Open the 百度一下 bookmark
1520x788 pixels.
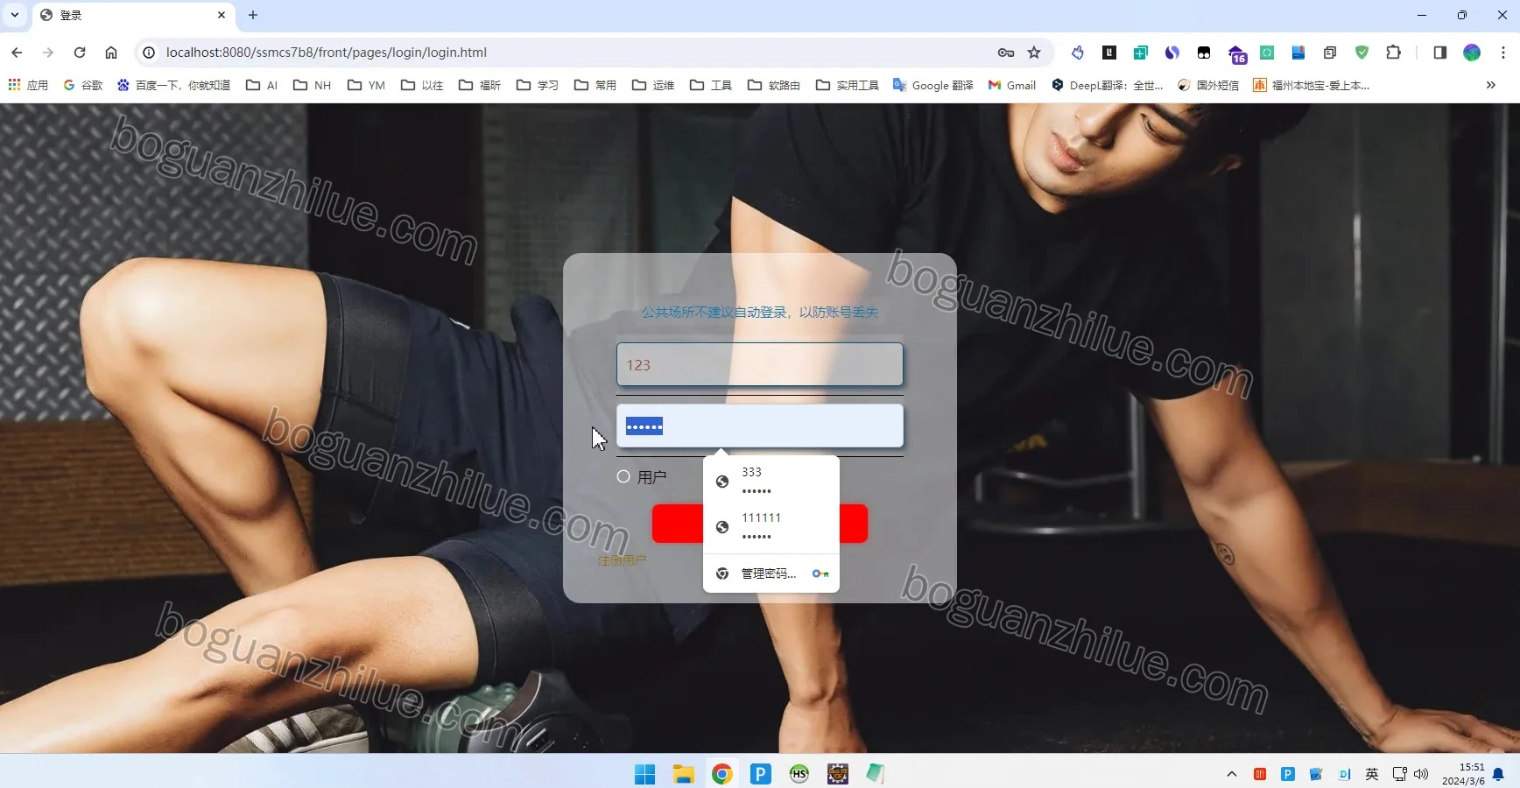[x=173, y=85]
